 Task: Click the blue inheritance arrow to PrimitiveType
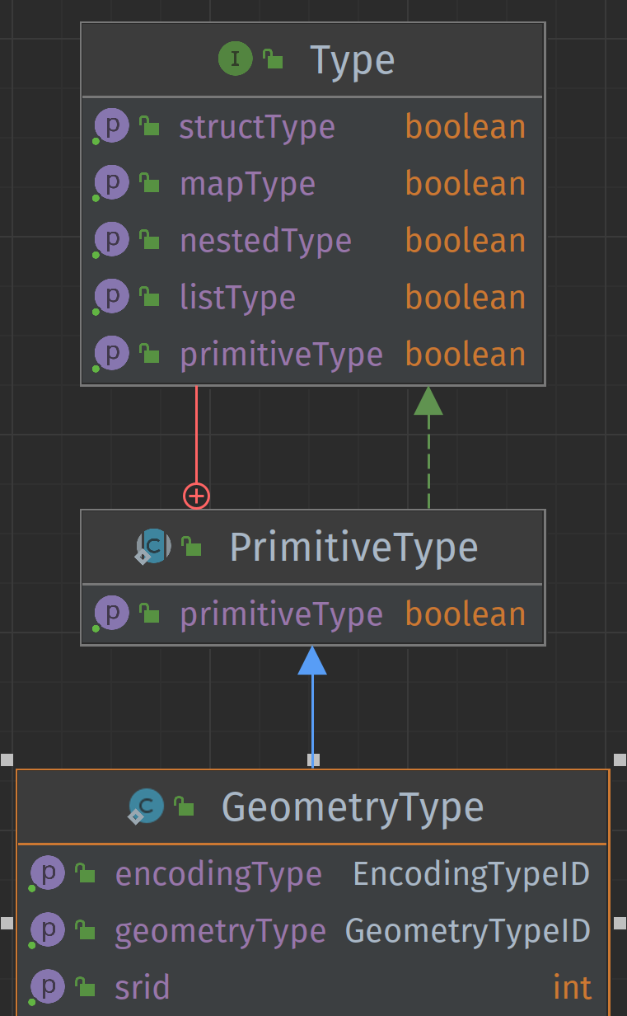click(312, 707)
